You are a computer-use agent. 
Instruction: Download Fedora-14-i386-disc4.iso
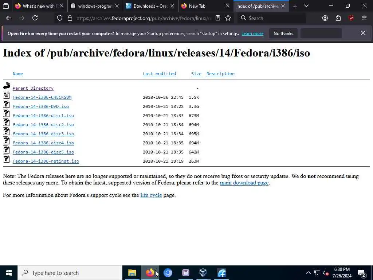(x=43, y=143)
